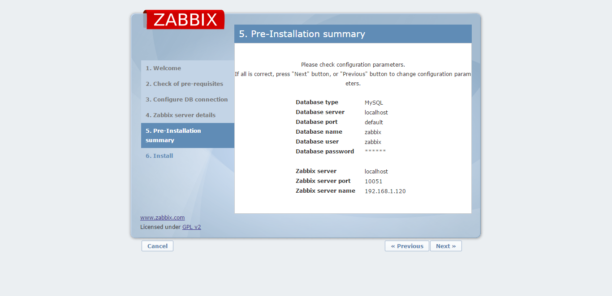Click the 'Database server' label
The width and height of the screenshot is (612, 296).
pos(320,112)
